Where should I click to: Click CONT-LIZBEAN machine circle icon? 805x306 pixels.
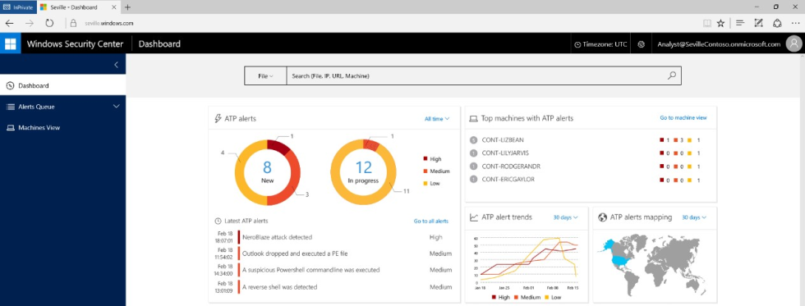coord(474,140)
